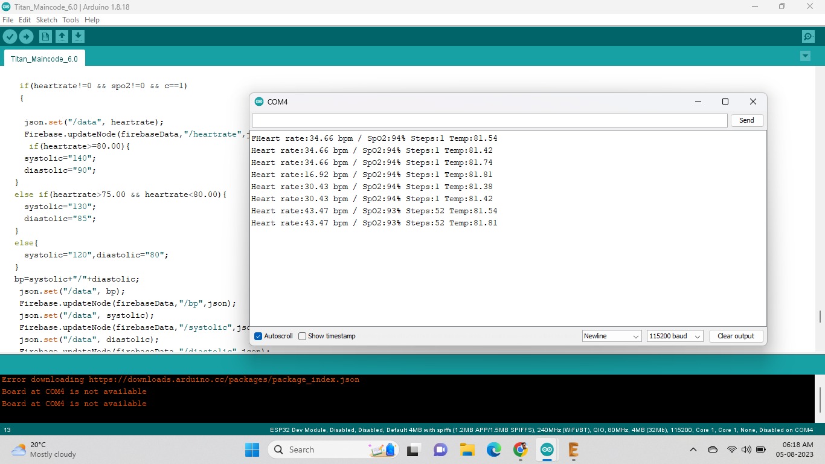
Task: Disable the Autoscroll checkbox
Action: [258, 336]
